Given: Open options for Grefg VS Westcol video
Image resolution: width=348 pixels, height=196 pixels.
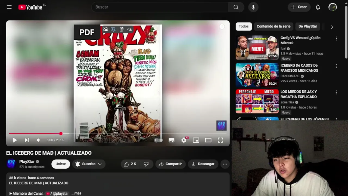Looking at the screenshot, I should 336,39.
